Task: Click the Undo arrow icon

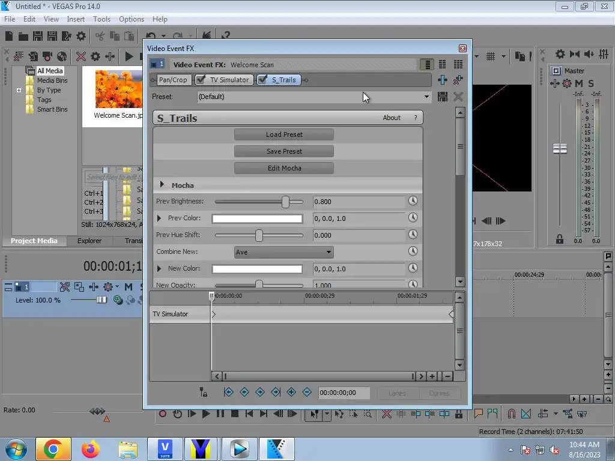Action: 151,35
